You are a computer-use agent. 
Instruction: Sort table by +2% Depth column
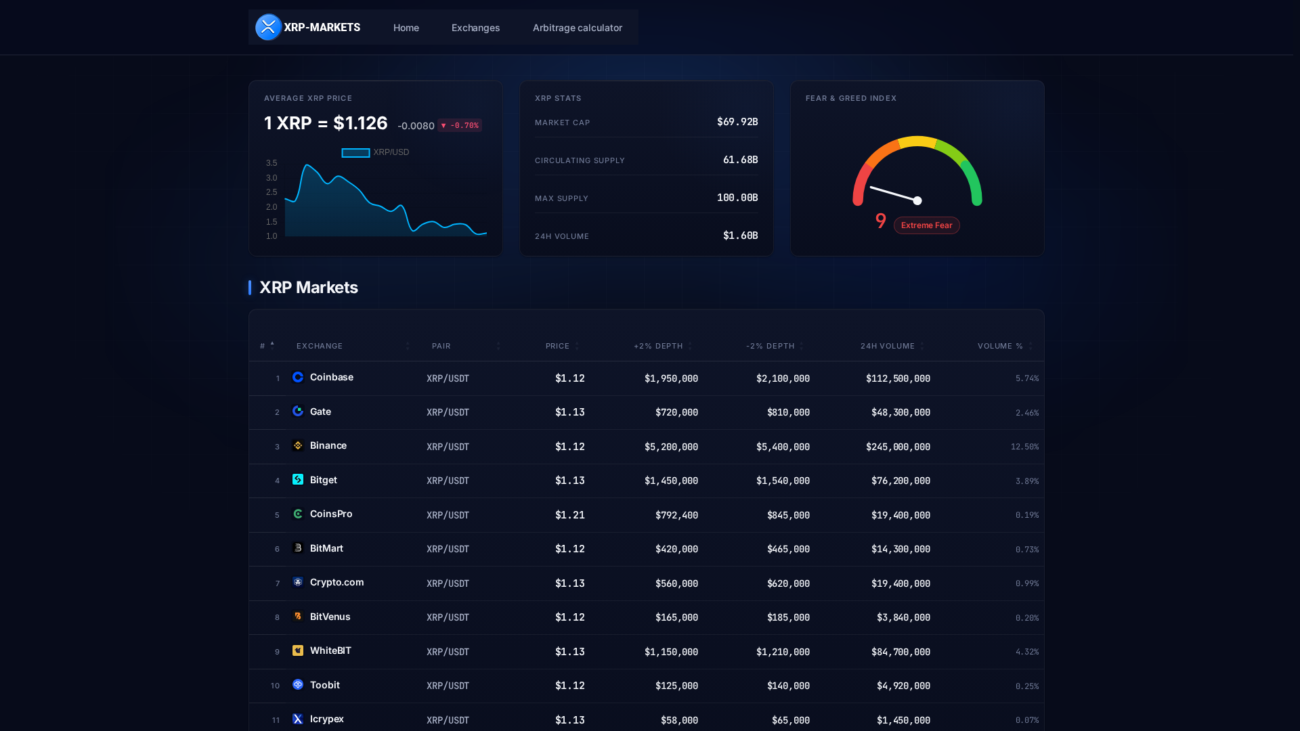pos(663,346)
